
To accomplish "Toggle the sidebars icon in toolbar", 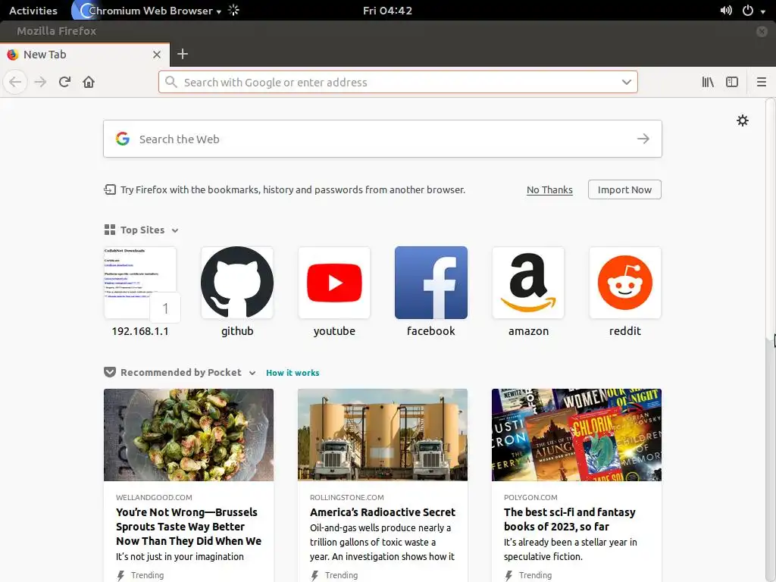I will 731,82.
